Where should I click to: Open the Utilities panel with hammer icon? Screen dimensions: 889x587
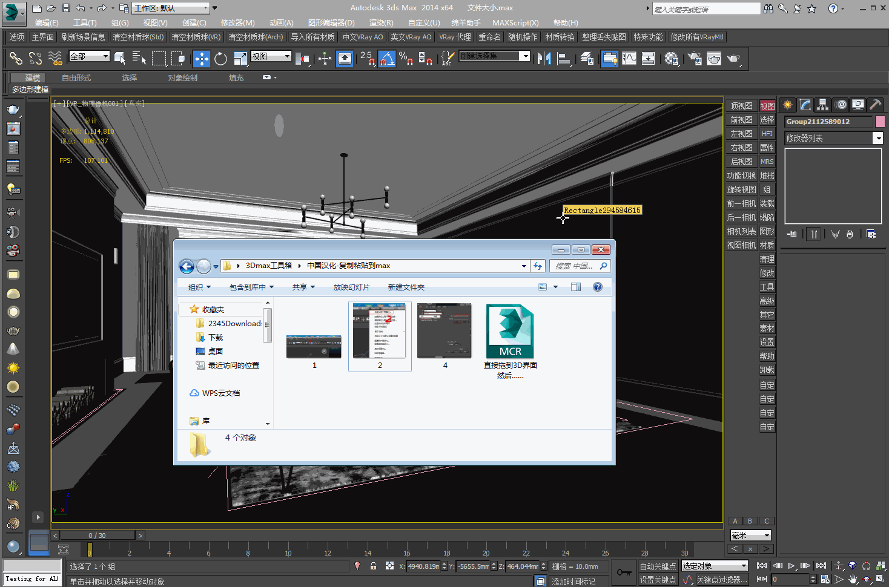(875, 105)
